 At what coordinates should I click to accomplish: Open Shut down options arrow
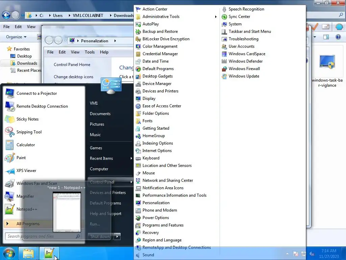pyautogui.click(x=117, y=236)
